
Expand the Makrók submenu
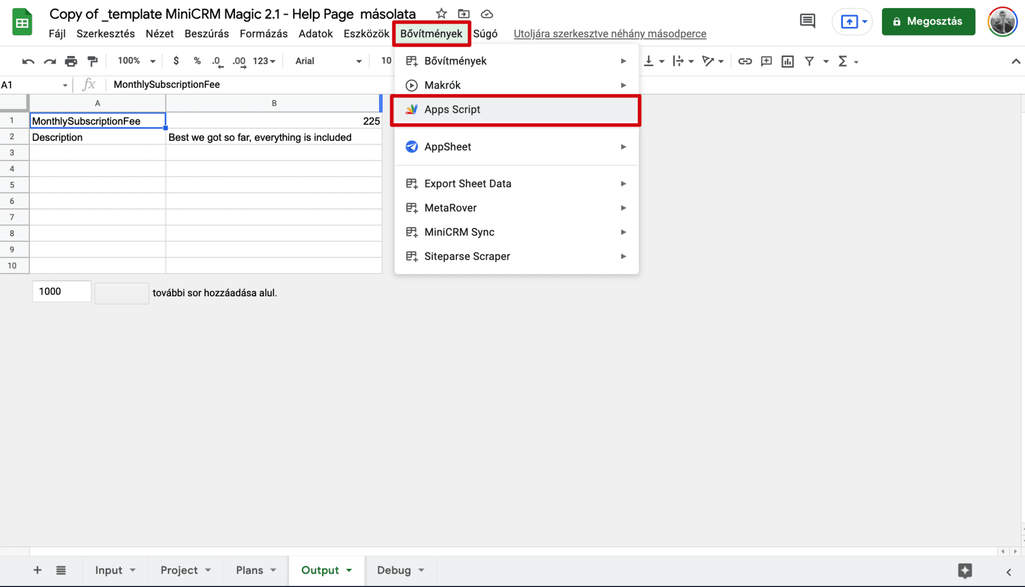[x=516, y=85]
